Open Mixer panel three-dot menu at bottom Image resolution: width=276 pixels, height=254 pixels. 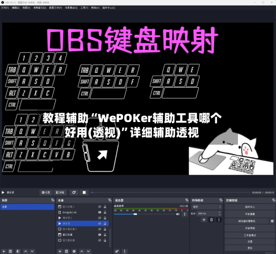[125, 251]
